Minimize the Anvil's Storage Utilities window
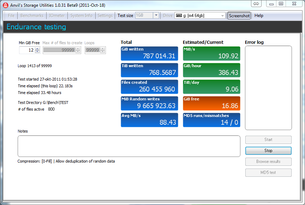305x205 pixels. pyautogui.click(x=271, y=4)
